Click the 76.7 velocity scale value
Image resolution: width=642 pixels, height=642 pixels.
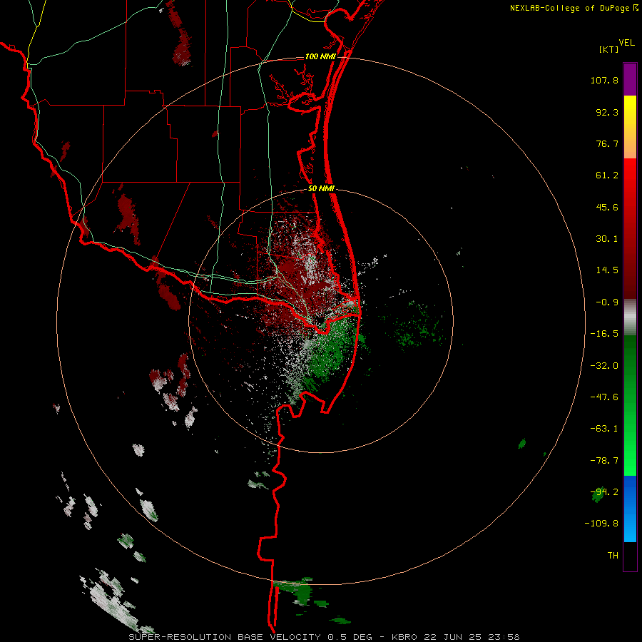607,143
